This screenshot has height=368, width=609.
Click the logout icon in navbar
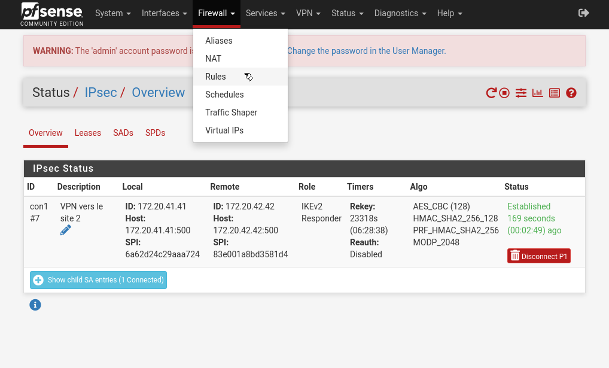click(x=584, y=13)
